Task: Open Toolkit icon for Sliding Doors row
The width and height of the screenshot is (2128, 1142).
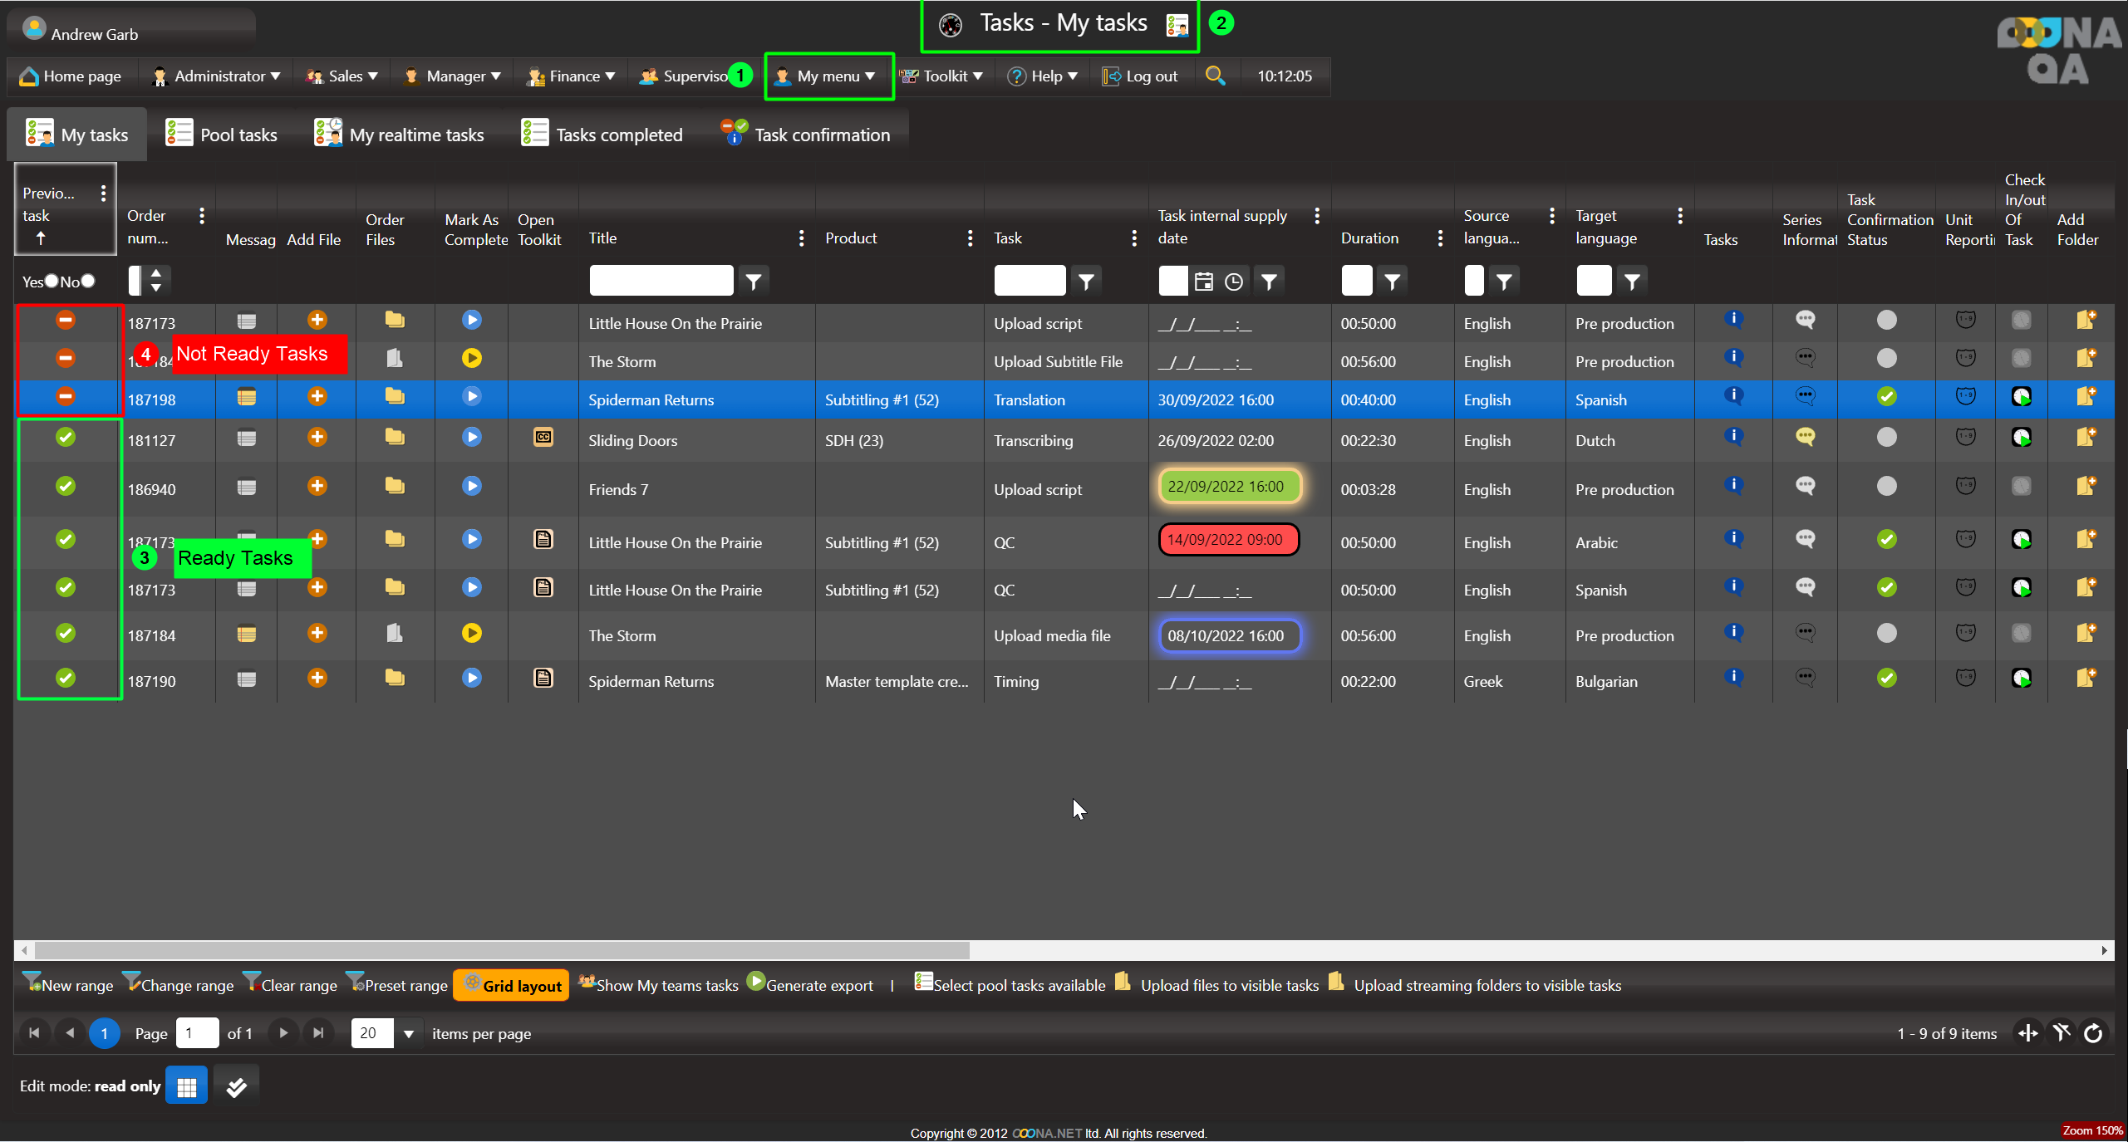Action: [543, 438]
